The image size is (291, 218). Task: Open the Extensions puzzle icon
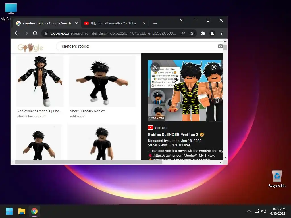tap(203, 33)
